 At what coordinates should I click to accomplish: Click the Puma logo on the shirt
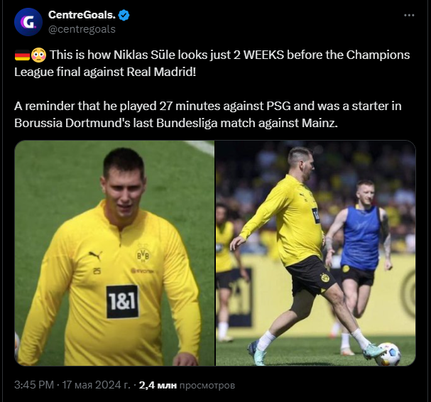click(95, 256)
